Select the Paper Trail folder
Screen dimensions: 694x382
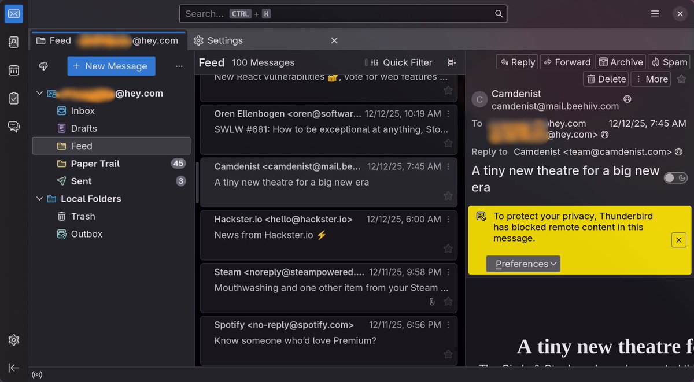click(111, 164)
